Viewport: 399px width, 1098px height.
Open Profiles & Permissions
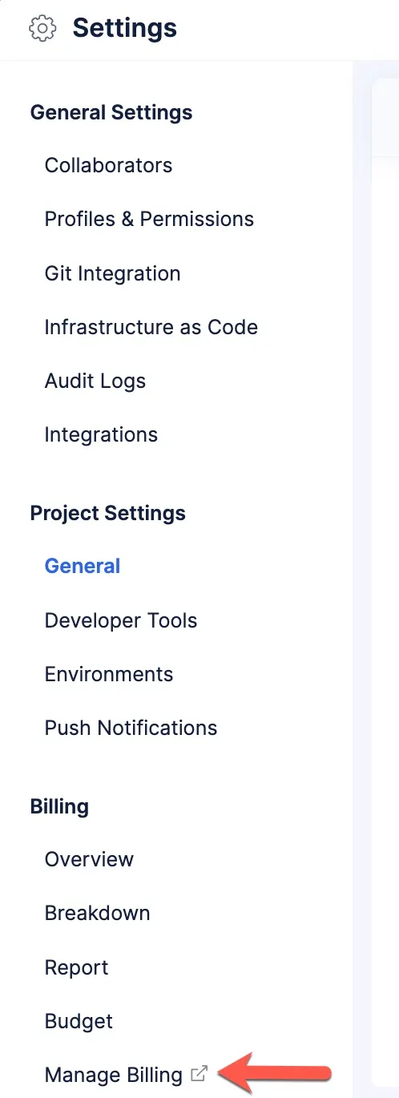click(149, 220)
